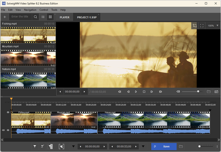Set the end marker with right black triangle
Screen dimensions: 221x152
point(143,147)
